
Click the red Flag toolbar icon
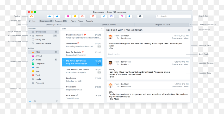point(93,16)
